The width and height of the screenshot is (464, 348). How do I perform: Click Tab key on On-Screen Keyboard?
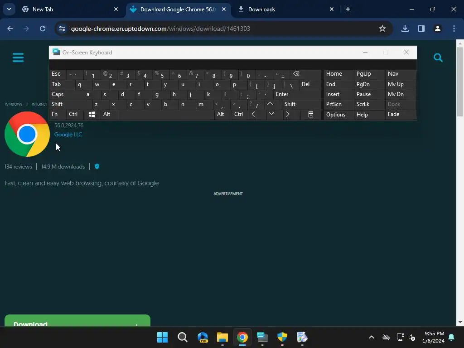point(62,84)
